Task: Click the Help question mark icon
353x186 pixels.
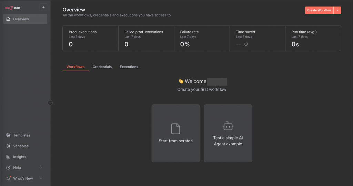Action: (8, 168)
